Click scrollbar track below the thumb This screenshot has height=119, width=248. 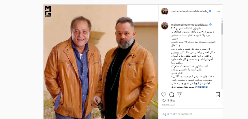[222, 60]
